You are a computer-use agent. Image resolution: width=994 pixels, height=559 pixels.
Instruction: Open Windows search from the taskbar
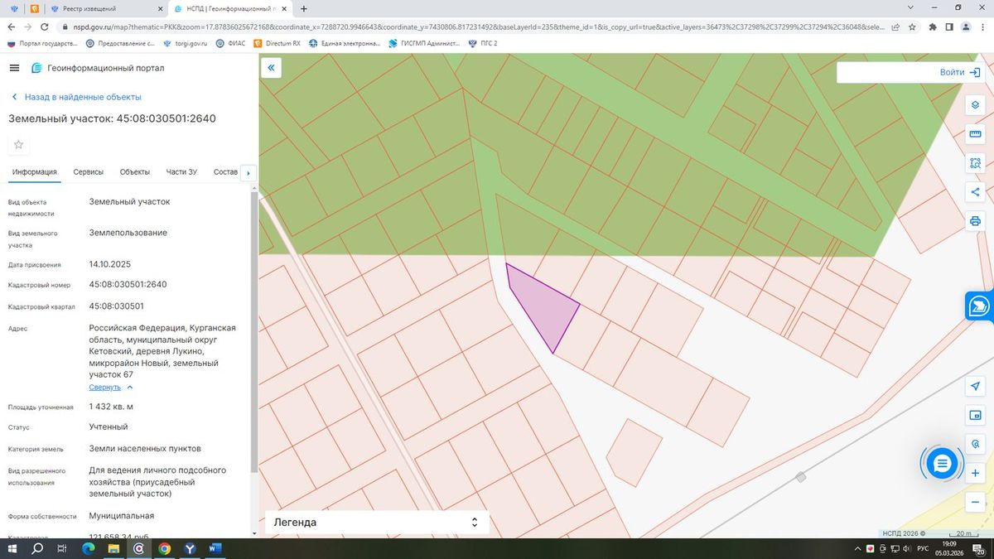(x=37, y=548)
